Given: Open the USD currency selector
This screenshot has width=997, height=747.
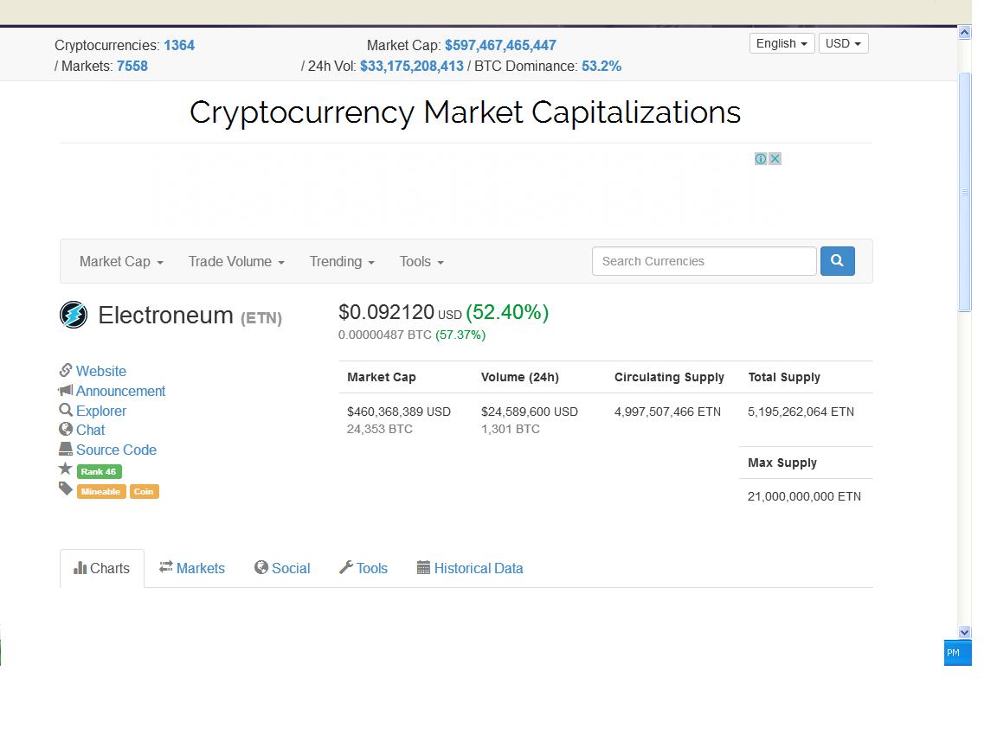Looking at the screenshot, I should [x=843, y=43].
